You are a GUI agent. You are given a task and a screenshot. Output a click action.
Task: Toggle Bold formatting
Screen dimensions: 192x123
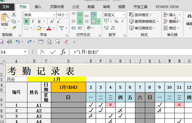(26, 21)
